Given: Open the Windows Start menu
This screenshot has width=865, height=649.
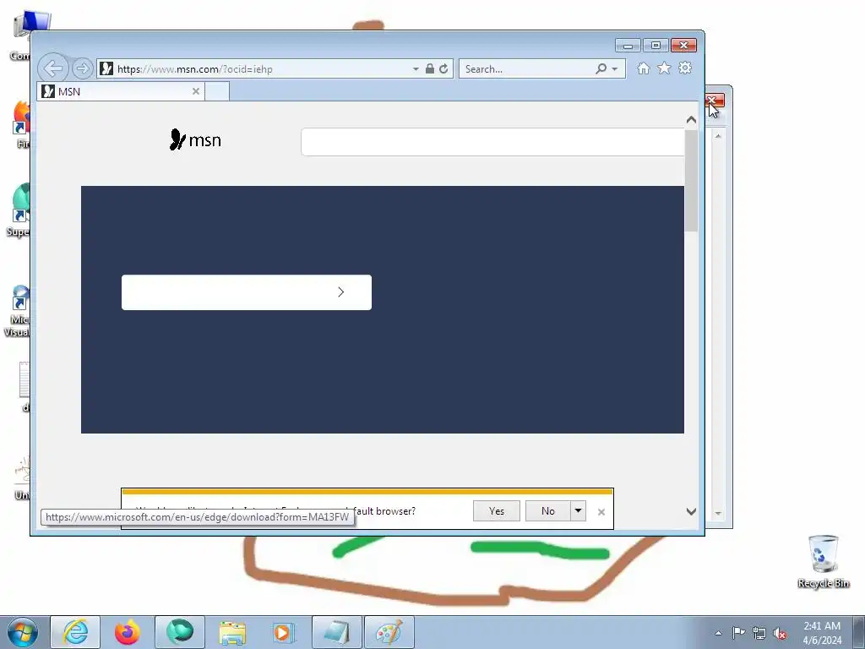Looking at the screenshot, I should point(23,632).
